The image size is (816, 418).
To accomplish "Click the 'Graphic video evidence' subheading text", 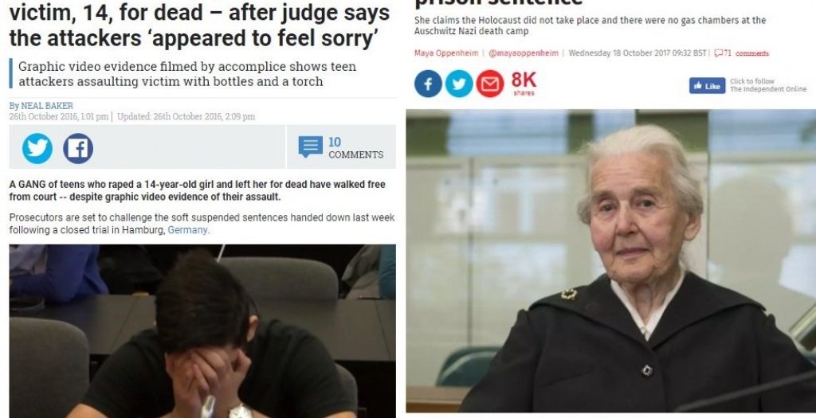I will tap(187, 74).
